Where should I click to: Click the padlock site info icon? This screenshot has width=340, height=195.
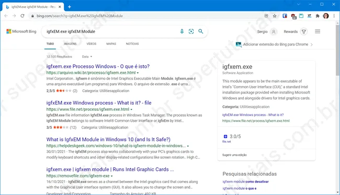32,16
